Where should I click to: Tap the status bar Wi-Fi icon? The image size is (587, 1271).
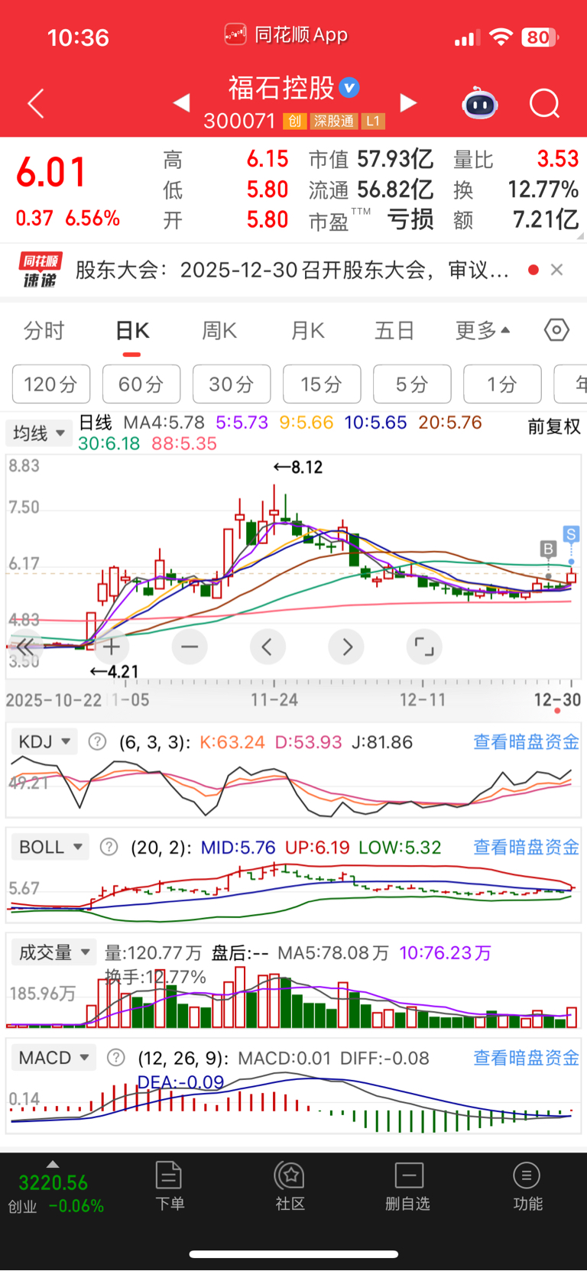tap(501, 37)
